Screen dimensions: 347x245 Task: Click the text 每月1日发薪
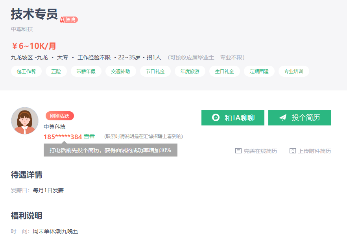coord(48,190)
